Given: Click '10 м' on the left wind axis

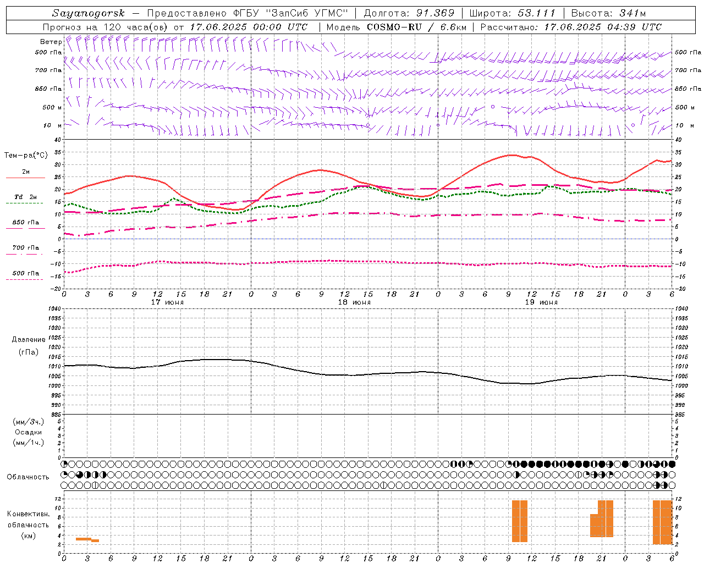Looking at the screenshot, I should pos(53,125).
